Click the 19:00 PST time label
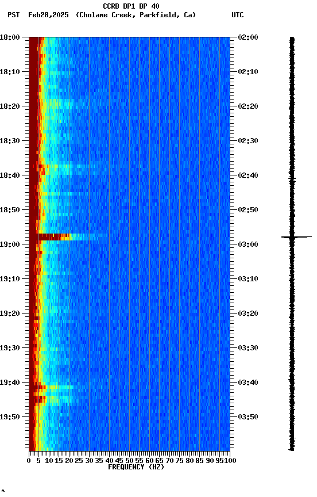 (10, 244)
